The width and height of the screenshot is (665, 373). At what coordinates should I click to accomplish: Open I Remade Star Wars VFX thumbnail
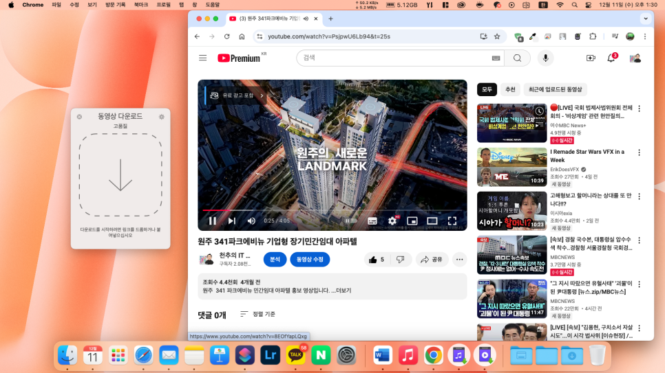(x=512, y=167)
